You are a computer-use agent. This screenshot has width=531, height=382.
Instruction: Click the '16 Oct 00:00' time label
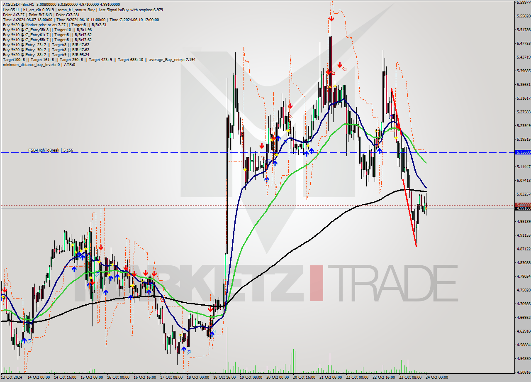118,377
